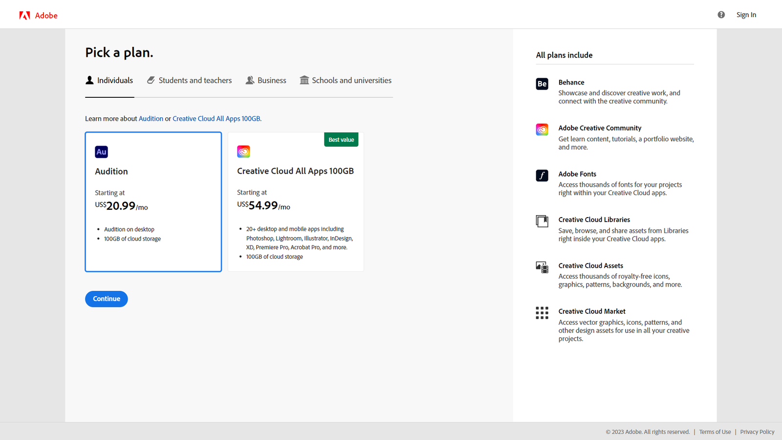The image size is (782, 440).
Task: Click the US$20.99/mo price
Action: point(121,206)
